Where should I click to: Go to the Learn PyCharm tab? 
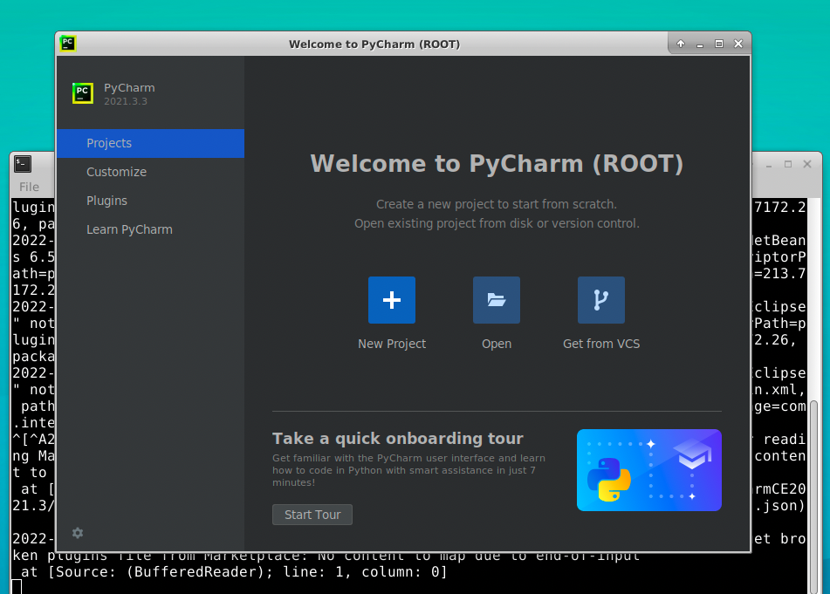(150, 229)
